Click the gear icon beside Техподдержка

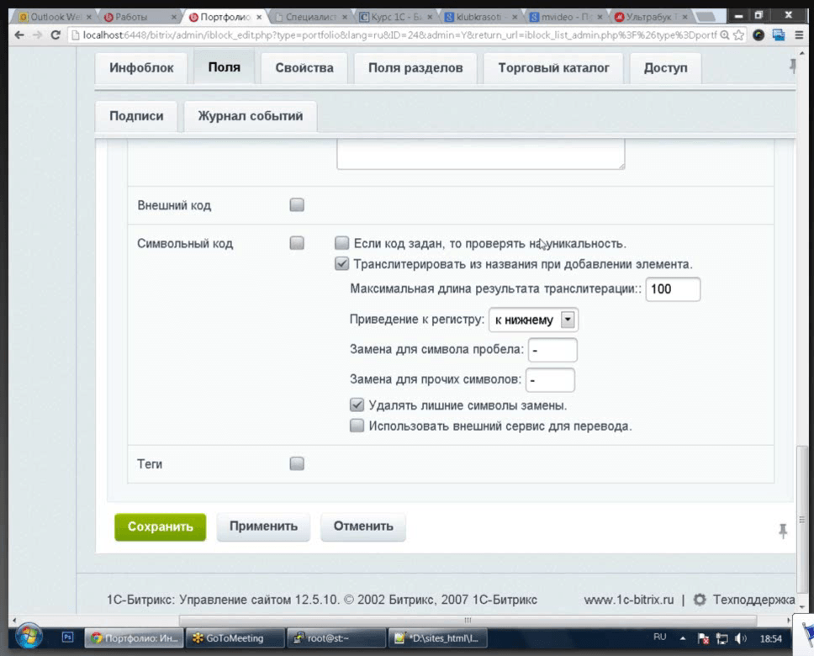(x=700, y=600)
